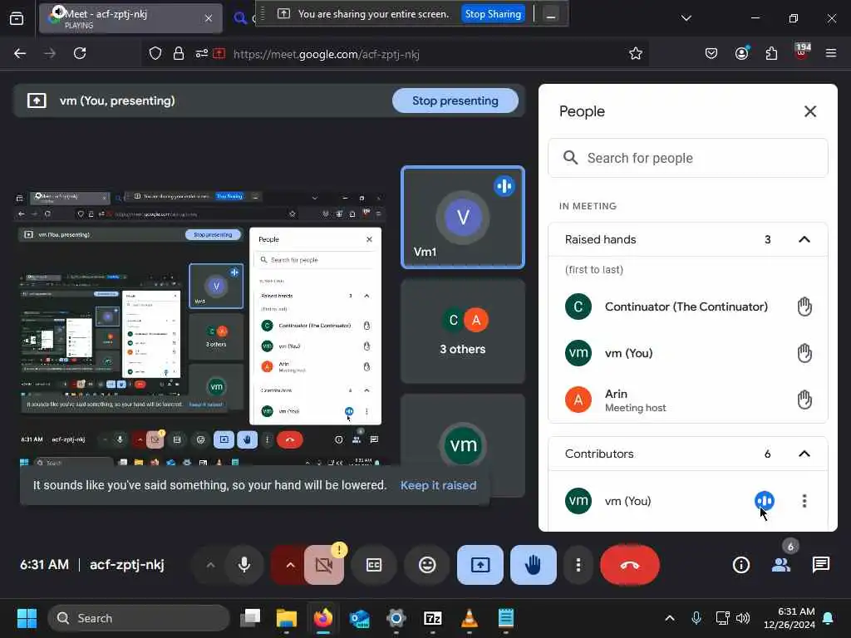Click Arin's raised hand icon
The height and width of the screenshot is (638, 851).
point(804,400)
